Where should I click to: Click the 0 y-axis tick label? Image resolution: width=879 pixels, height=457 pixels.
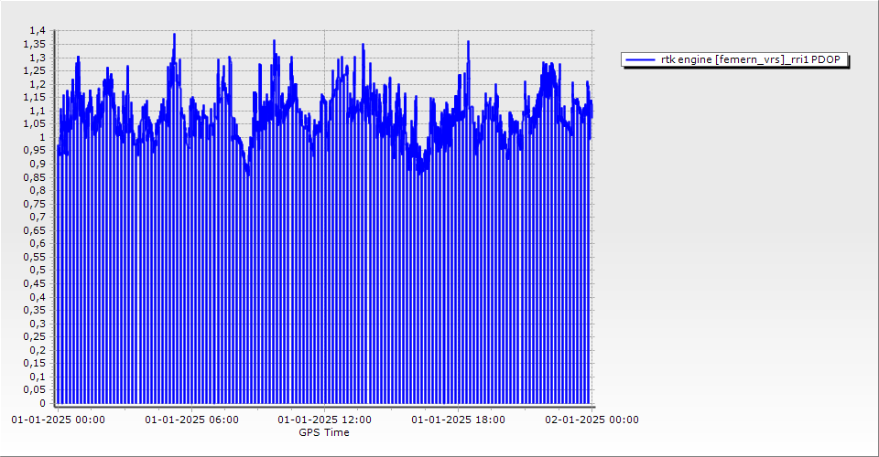coord(42,403)
